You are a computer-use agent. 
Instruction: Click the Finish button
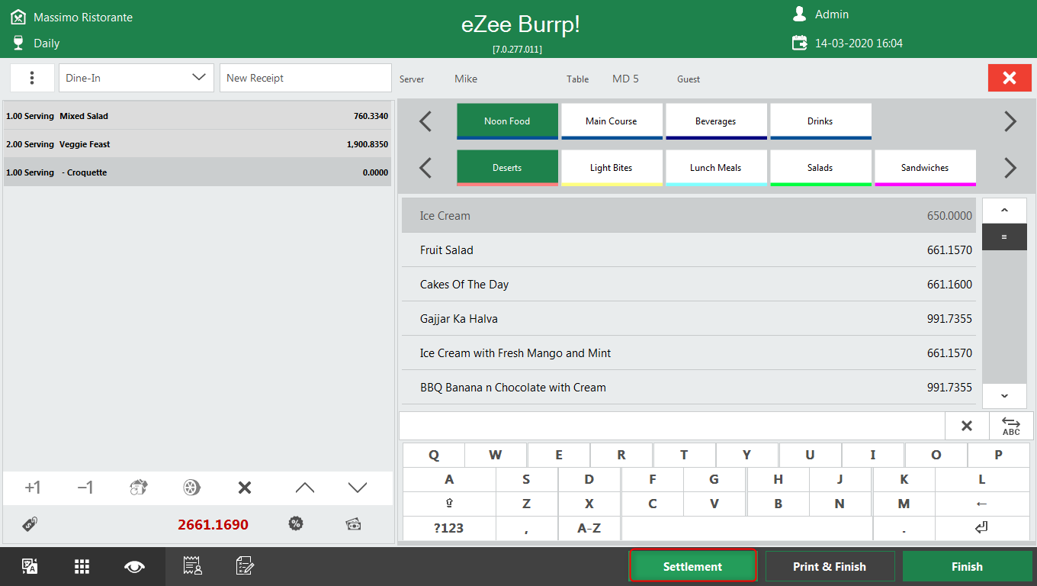(x=967, y=566)
